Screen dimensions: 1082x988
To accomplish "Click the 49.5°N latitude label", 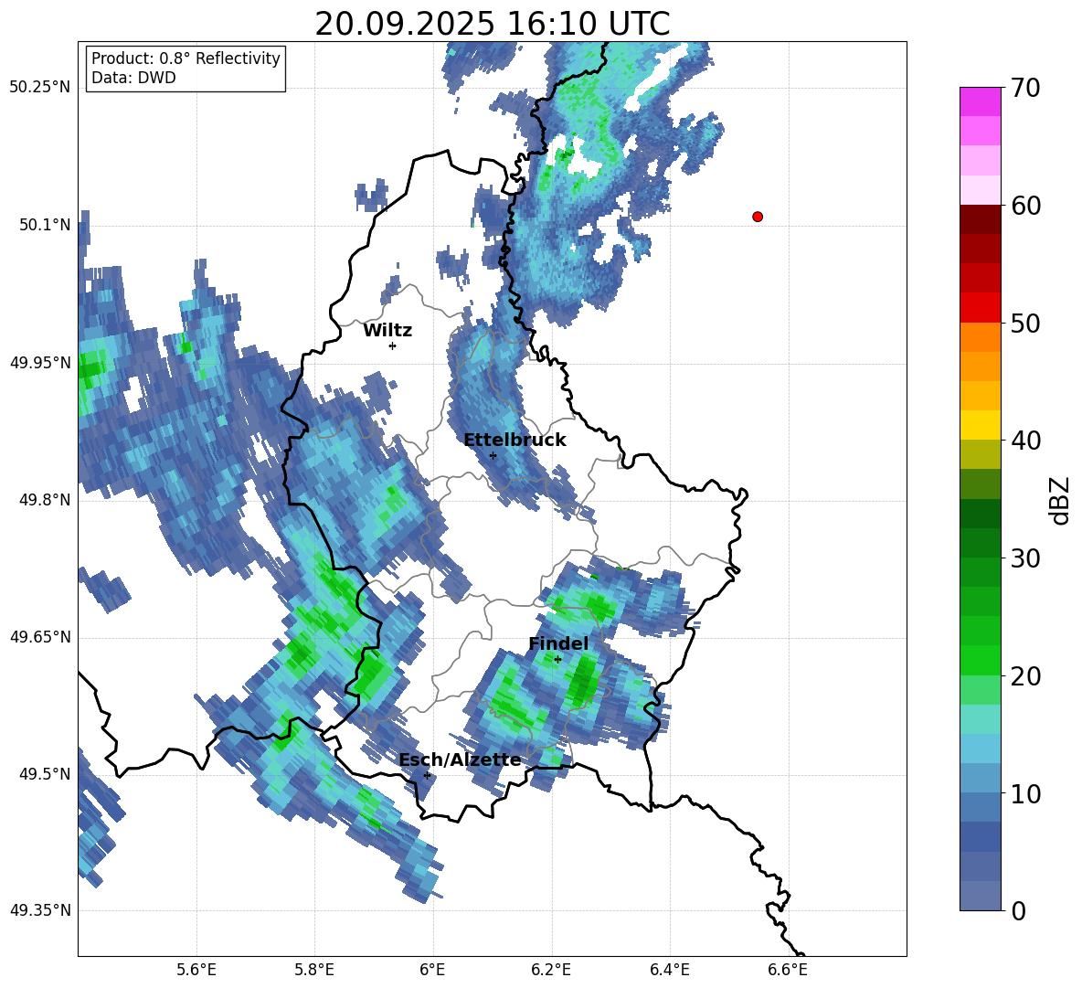I will coord(45,774).
